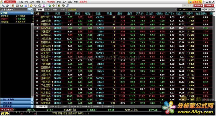Screen dimensions: 216x116
Task: Open the 分析 menu
Action: [32, 2]
